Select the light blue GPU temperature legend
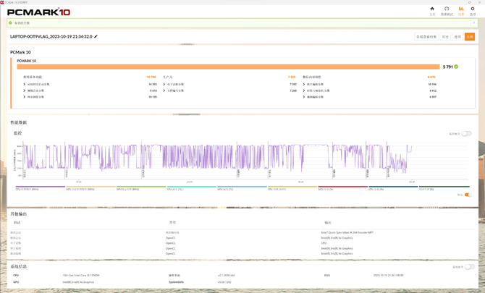Viewport: 485px width, 293px height. click(242, 188)
